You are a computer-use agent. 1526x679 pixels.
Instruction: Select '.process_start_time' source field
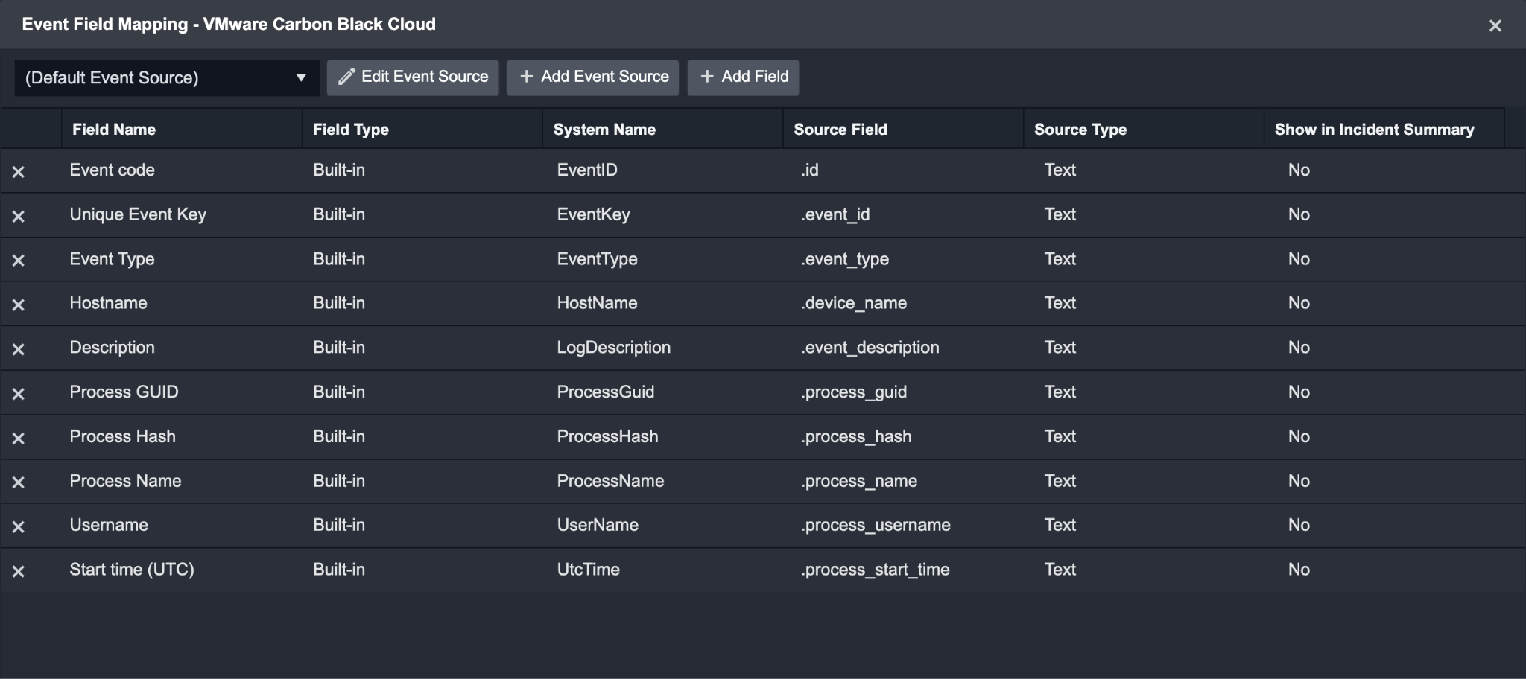coord(875,570)
